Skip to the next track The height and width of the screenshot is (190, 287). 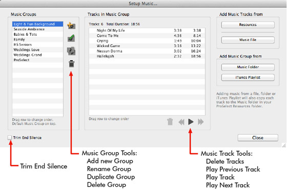(x=200, y=122)
